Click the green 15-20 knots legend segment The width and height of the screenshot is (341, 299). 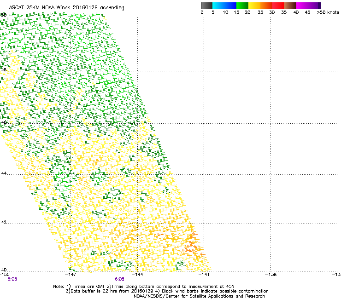coord(242,6)
